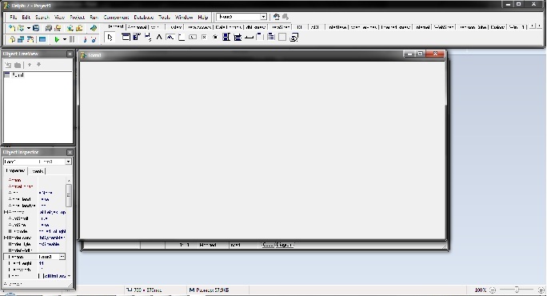
Task: Pick the ComboBox component from palette
Action: (x=238, y=37)
